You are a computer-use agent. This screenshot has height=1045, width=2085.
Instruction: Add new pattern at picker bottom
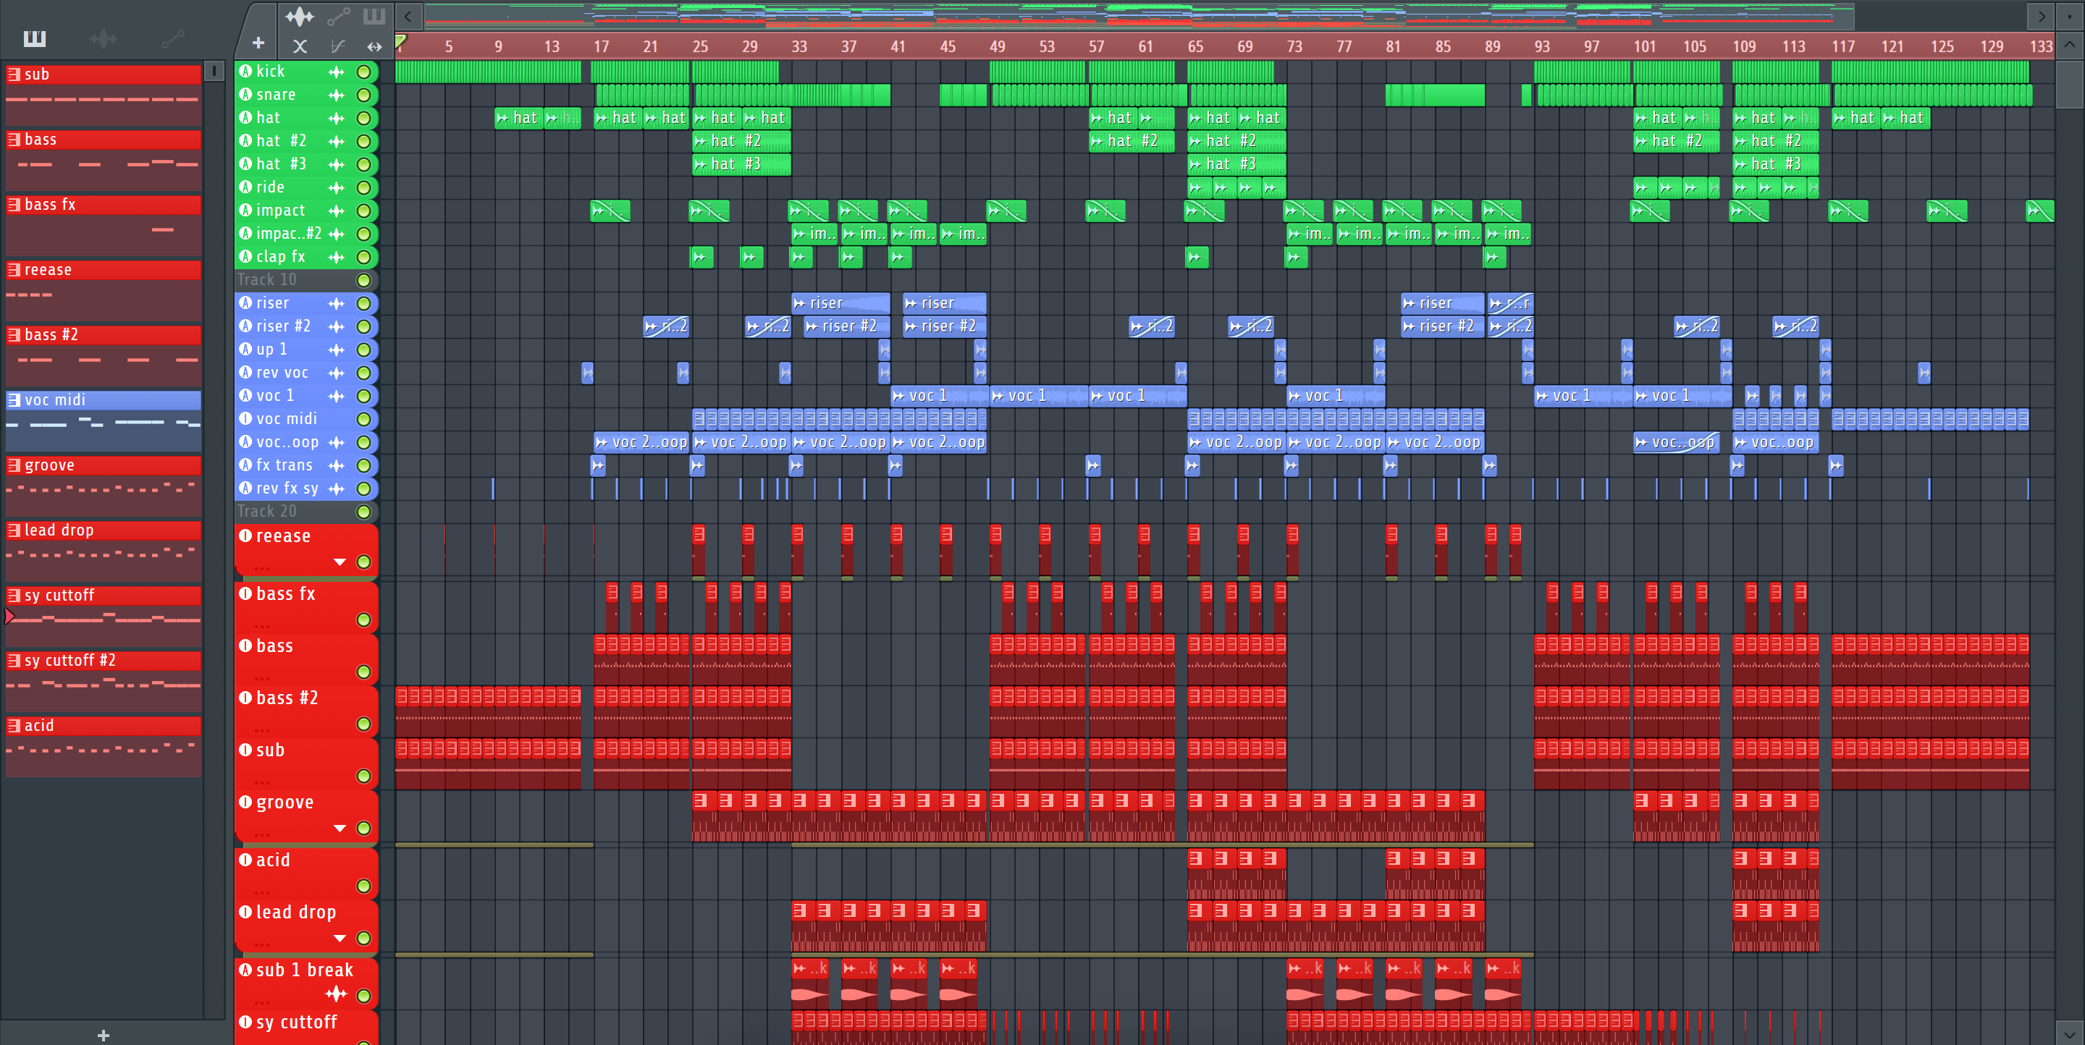pyautogui.click(x=103, y=1034)
